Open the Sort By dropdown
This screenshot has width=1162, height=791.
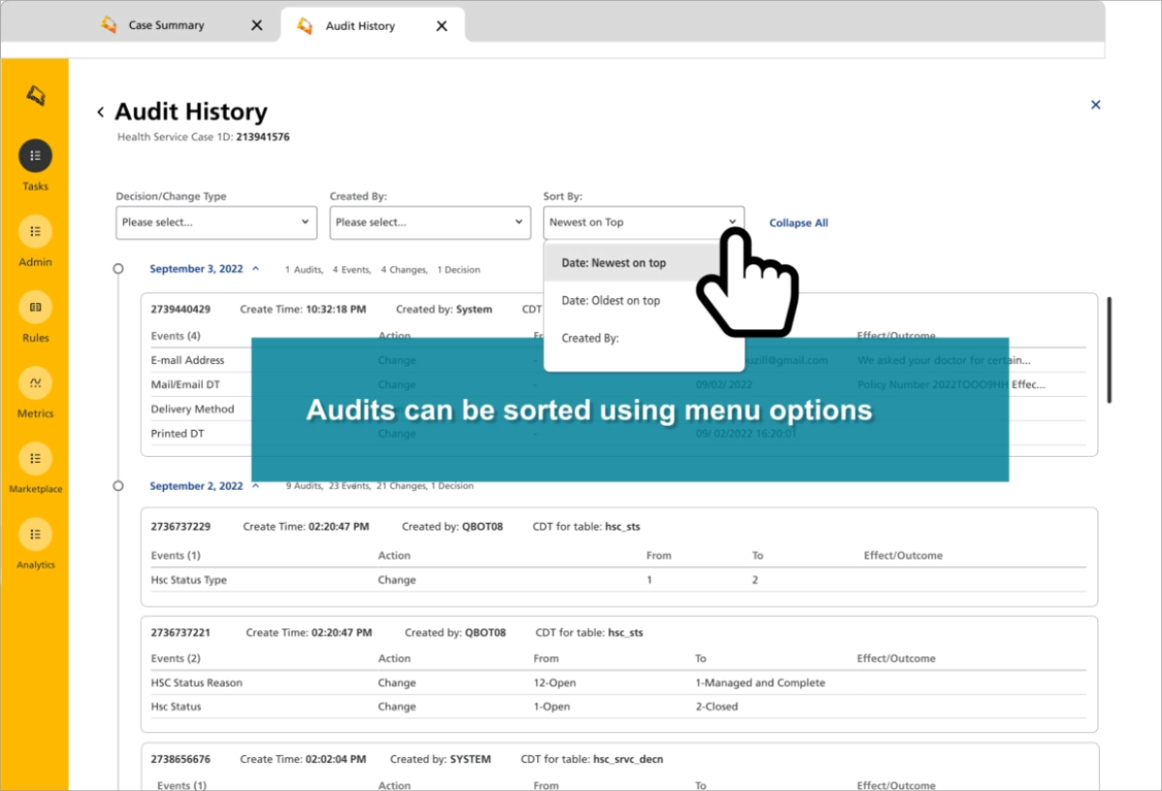pos(643,222)
